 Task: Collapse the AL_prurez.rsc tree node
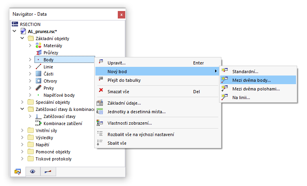(14, 31)
